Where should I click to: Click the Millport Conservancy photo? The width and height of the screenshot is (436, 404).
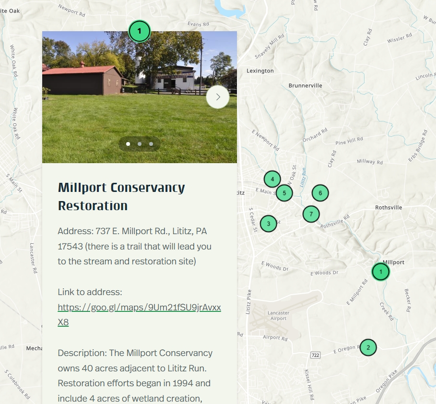tap(140, 97)
